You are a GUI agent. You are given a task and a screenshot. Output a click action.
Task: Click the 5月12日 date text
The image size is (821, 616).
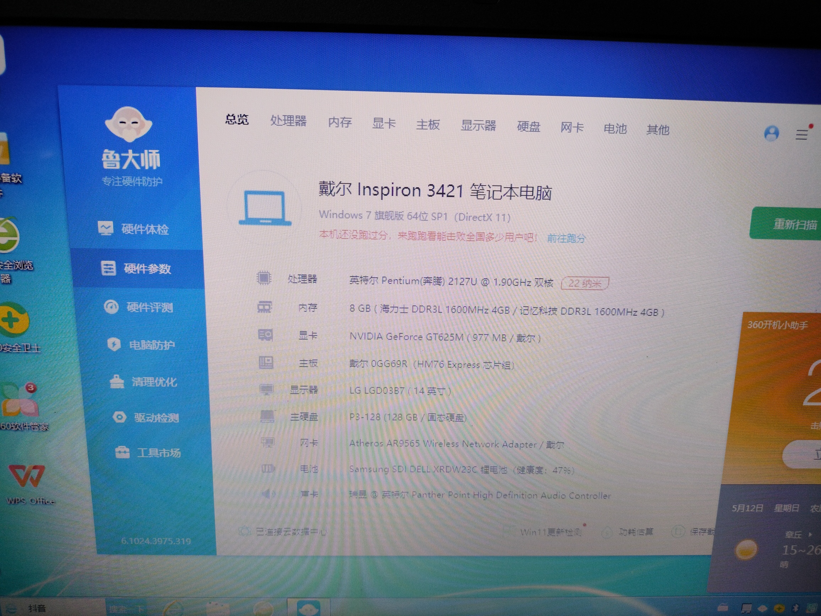[747, 508]
